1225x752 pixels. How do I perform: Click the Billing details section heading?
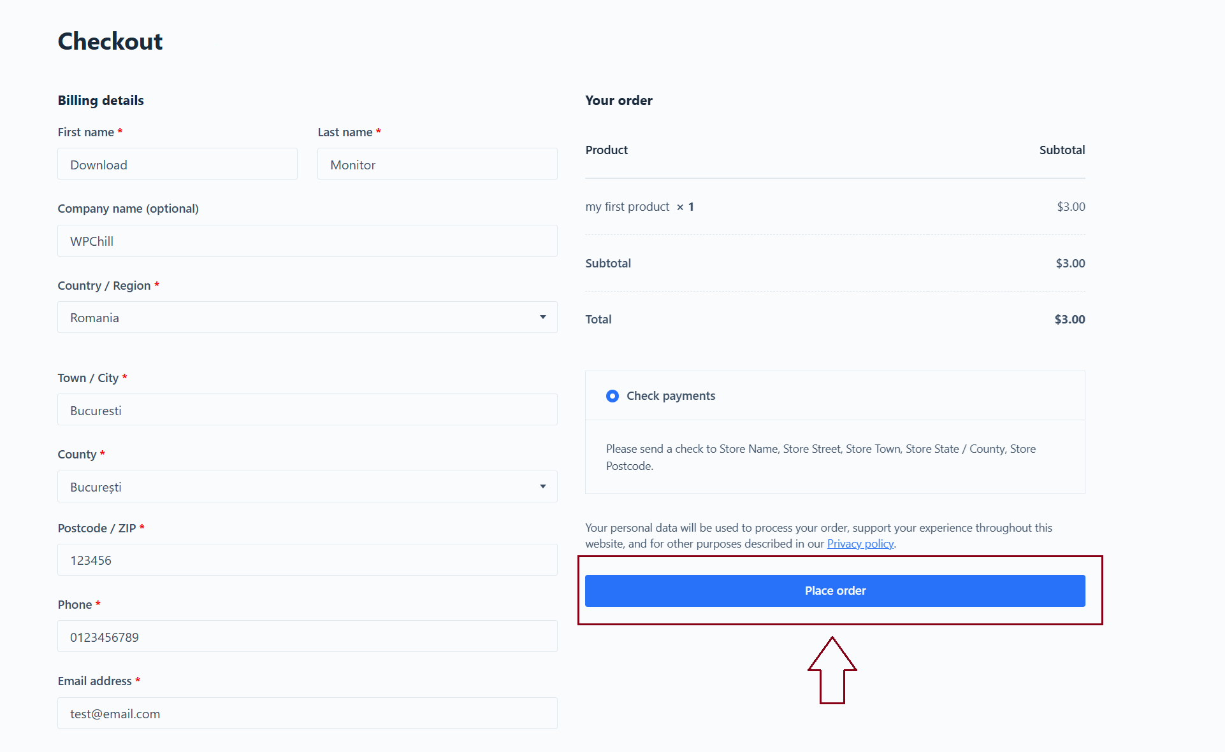click(x=100, y=100)
